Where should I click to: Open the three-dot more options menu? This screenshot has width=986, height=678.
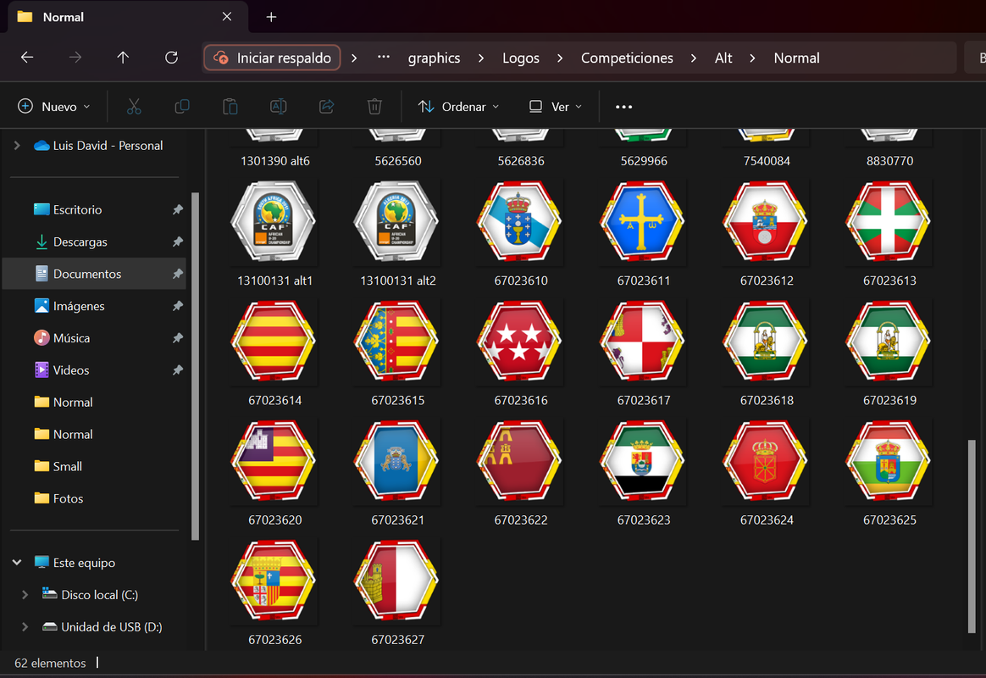pyautogui.click(x=623, y=107)
